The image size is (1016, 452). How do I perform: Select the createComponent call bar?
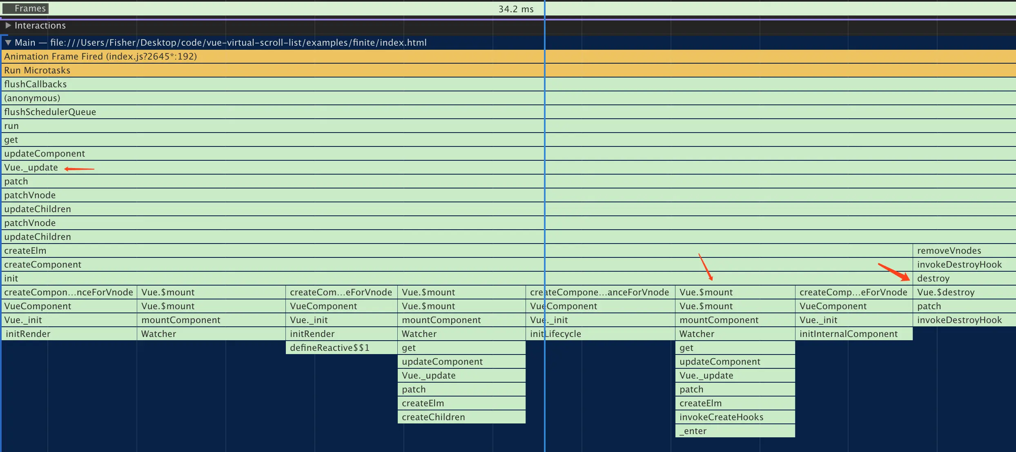[43, 264]
